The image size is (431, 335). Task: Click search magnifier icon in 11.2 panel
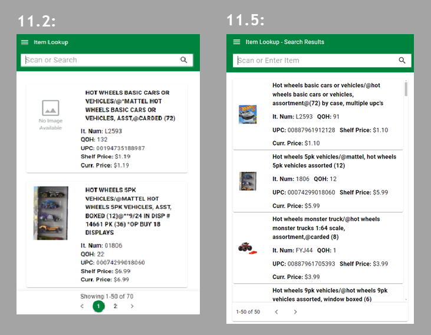click(183, 60)
